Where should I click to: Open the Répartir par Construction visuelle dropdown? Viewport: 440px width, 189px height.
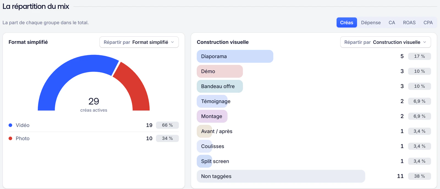pyautogui.click(x=386, y=42)
